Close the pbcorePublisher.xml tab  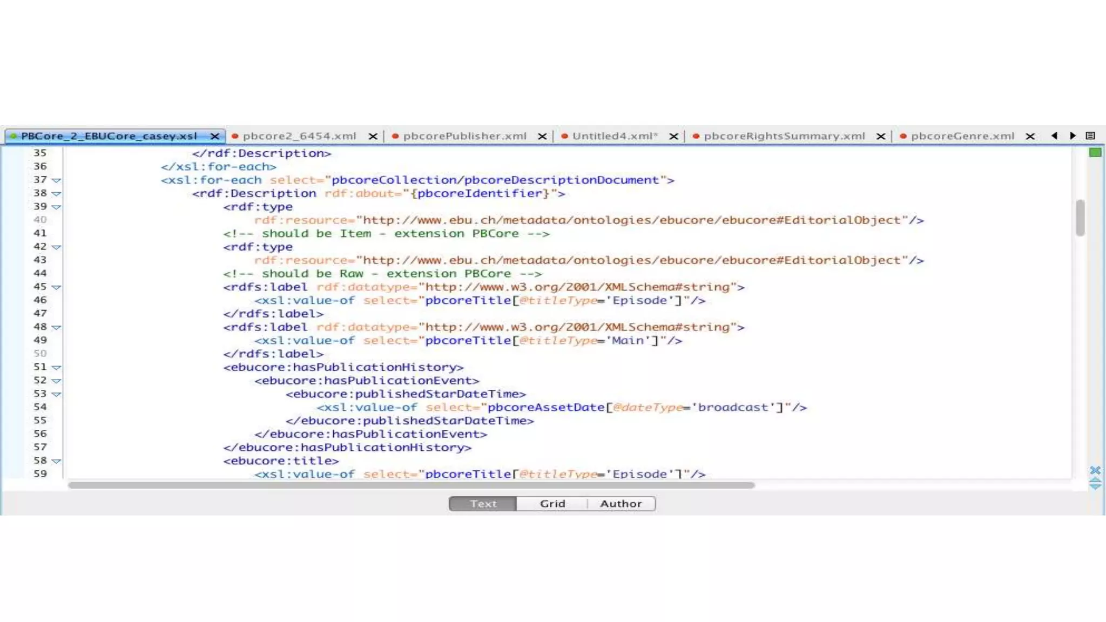pos(542,136)
